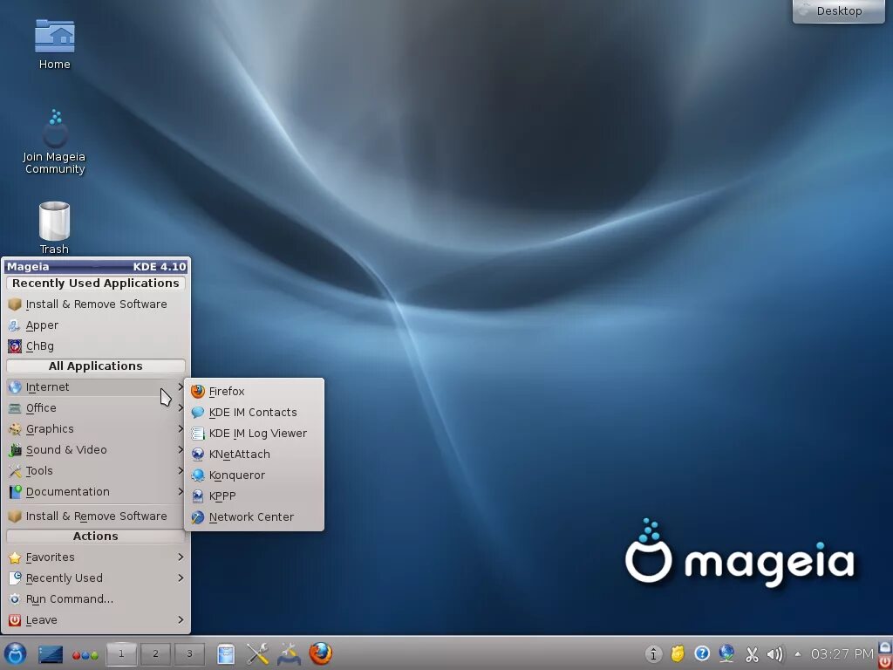Expand the Graphics submenu
This screenshot has height=670, width=893.
pyautogui.click(x=95, y=429)
